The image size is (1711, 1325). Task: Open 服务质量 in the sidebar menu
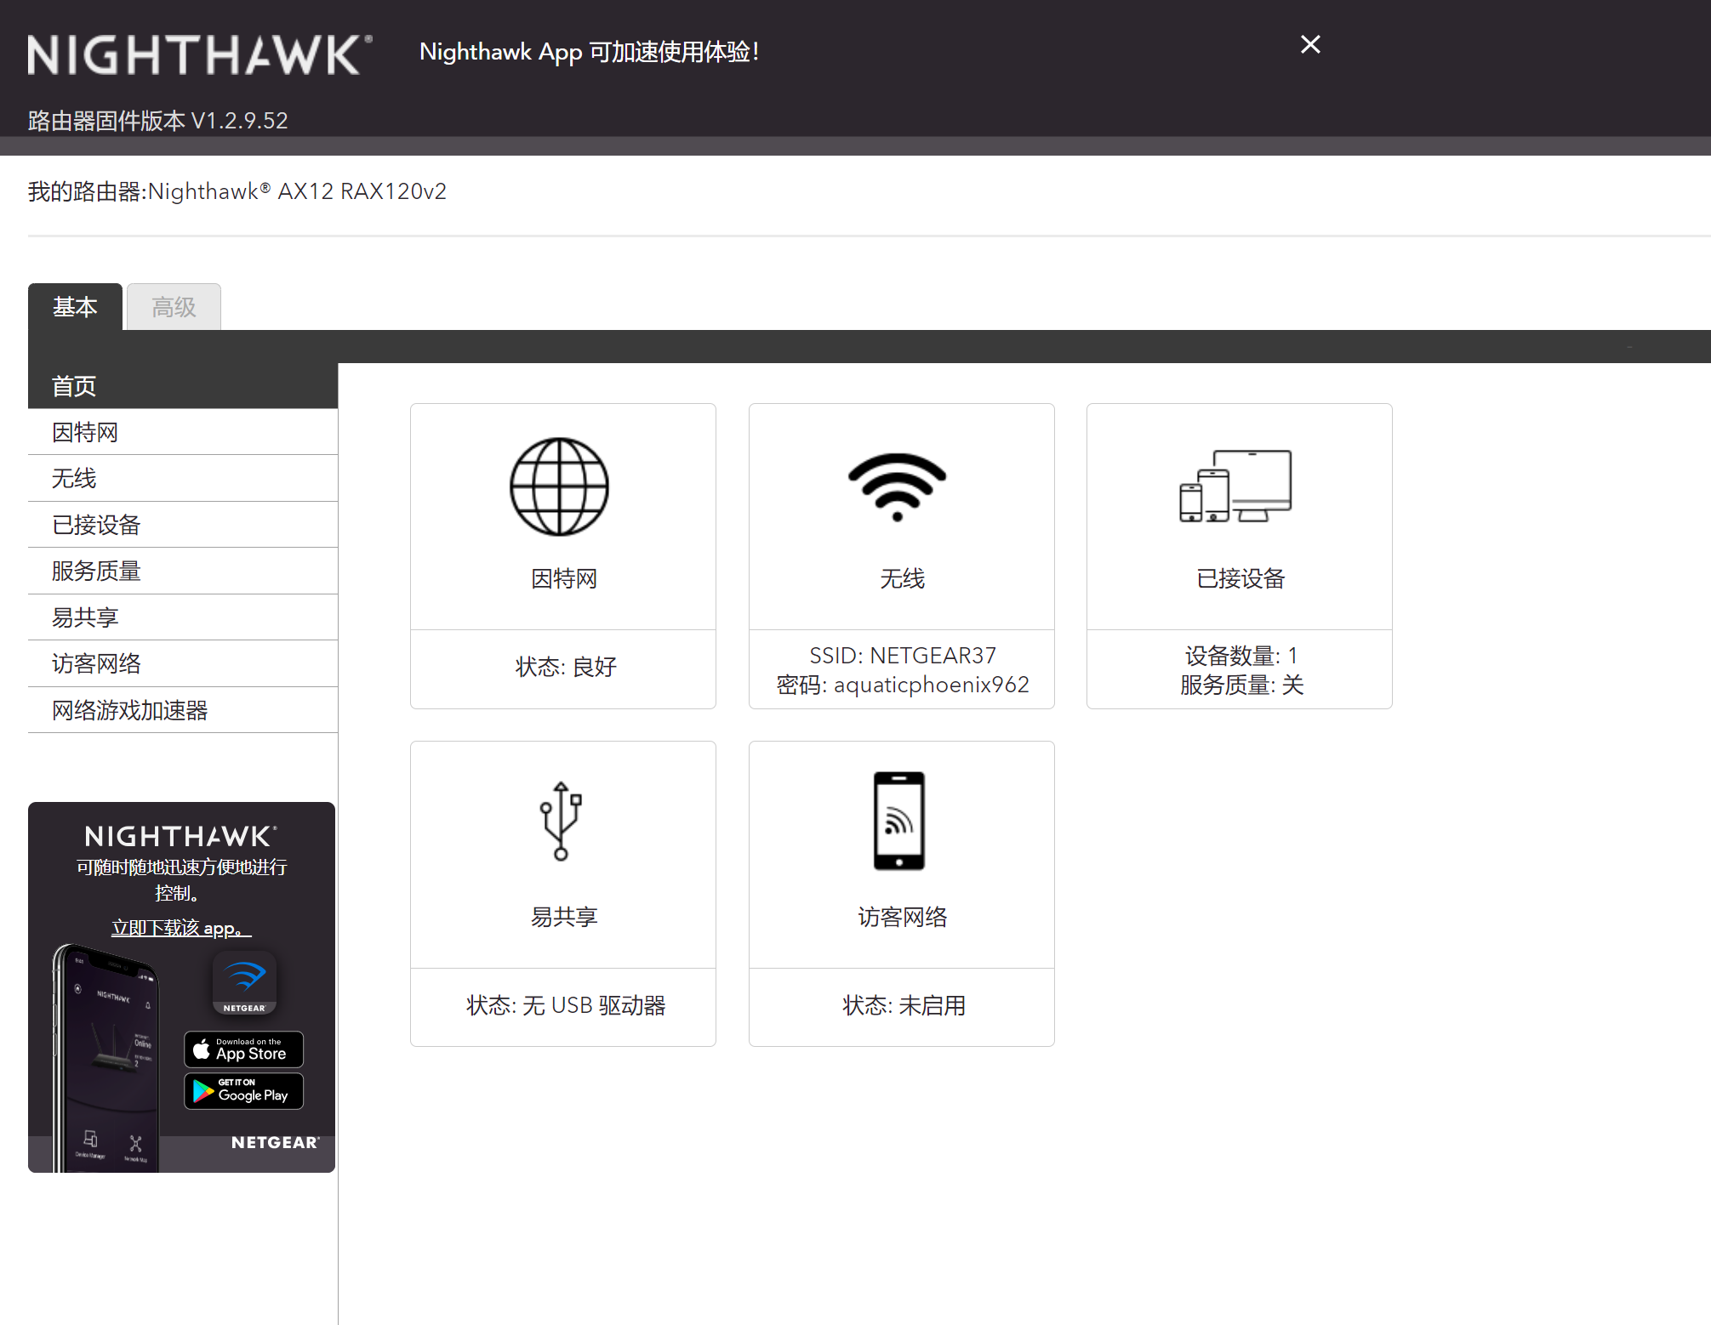pos(183,571)
